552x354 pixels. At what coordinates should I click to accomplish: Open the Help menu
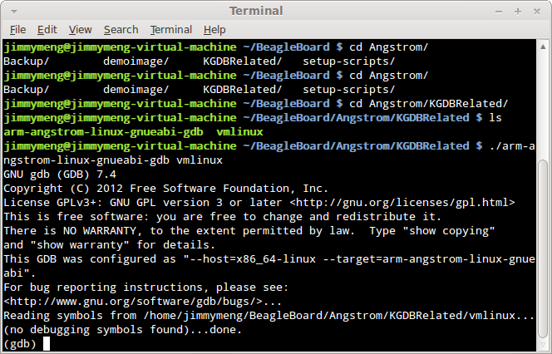coord(214,30)
